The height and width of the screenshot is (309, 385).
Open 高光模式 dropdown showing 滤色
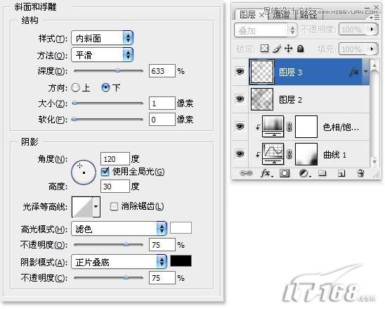pyautogui.click(x=119, y=229)
